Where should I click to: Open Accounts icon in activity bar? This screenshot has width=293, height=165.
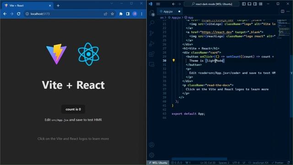[x=152, y=145]
